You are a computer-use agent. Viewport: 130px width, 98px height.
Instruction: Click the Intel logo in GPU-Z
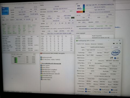pyautogui.click(x=116, y=53)
